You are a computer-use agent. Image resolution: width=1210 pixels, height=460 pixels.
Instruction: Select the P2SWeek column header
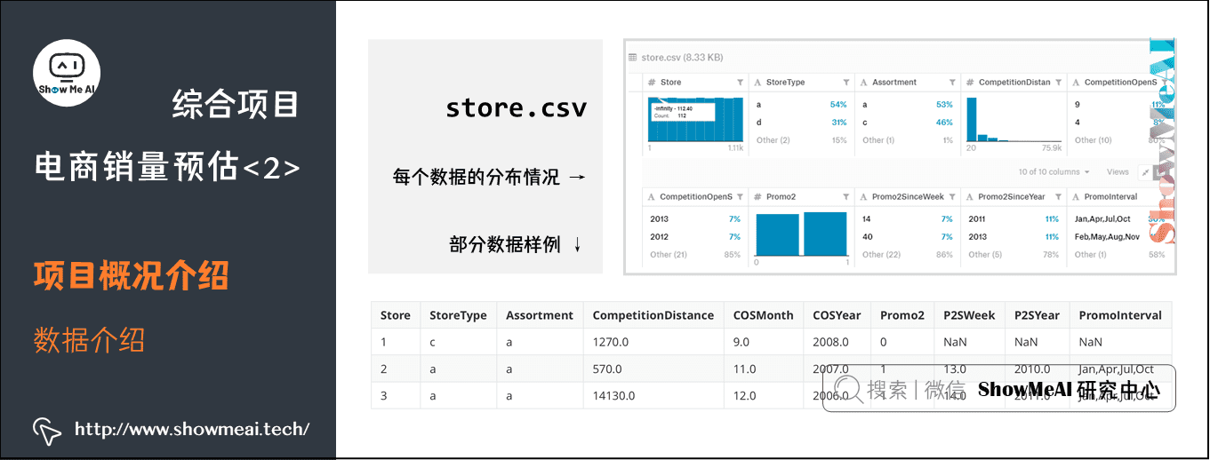pyautogui.click(x=970, y=315)
